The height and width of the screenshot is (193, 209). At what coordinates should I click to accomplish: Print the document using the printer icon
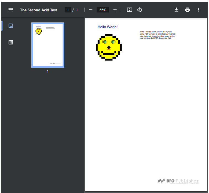(187, 10)
